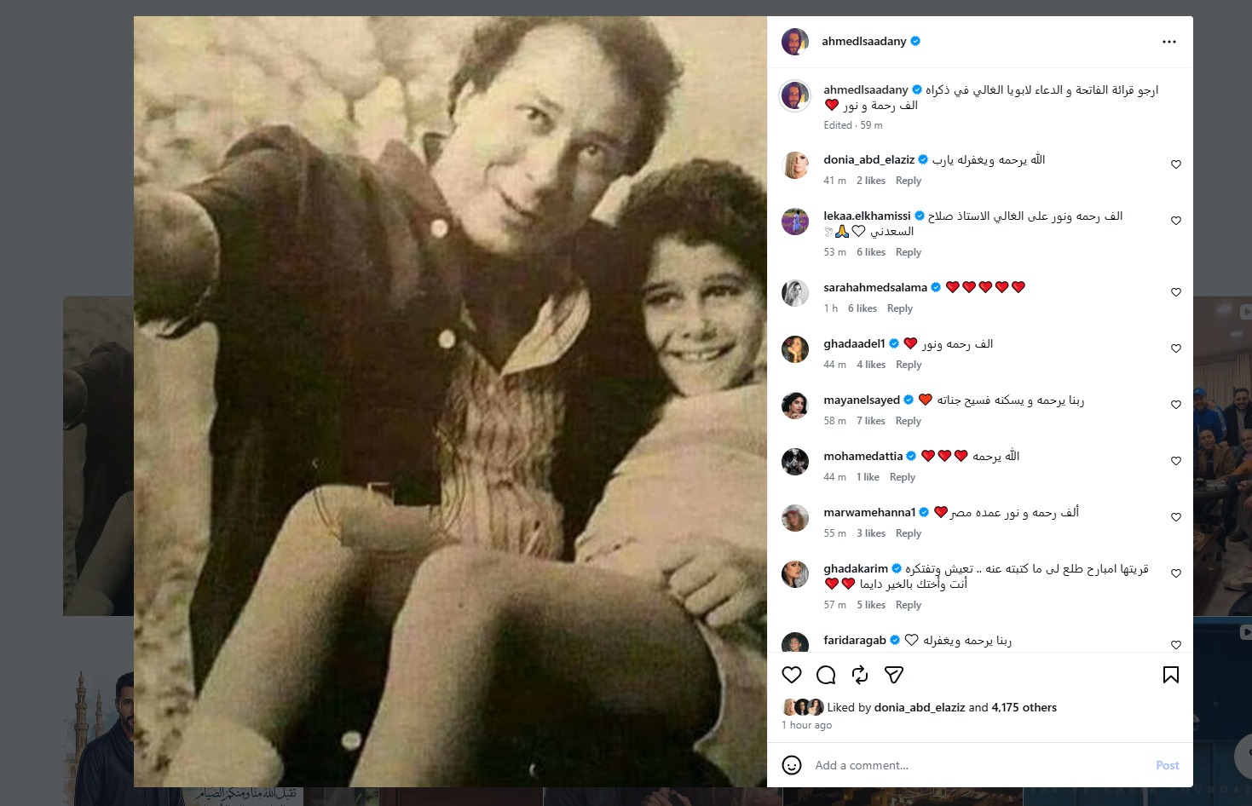This screenshot has width=1252, height=806.
Task: Like ghadakarim's comment with the heart
Action: pos(1176,573)
